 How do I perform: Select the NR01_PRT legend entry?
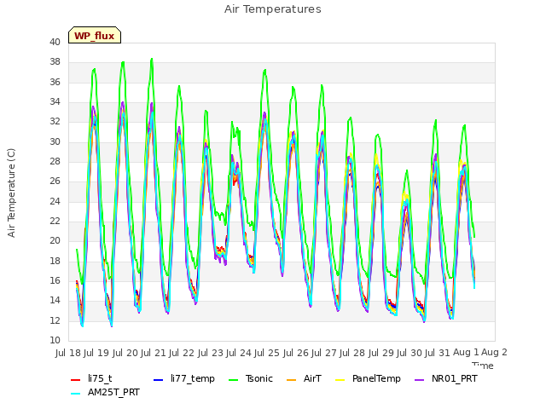coord(446,378)
